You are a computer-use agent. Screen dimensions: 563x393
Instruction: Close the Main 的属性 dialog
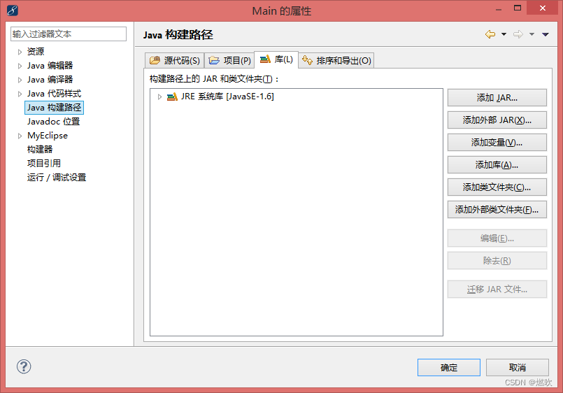543,8
